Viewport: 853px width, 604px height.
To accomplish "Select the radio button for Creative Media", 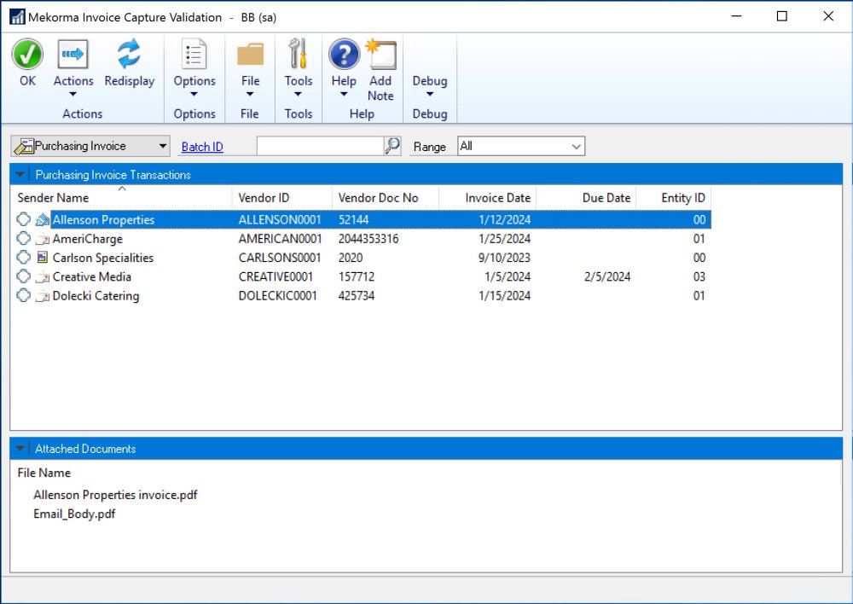I will click(x=23, y=276).
